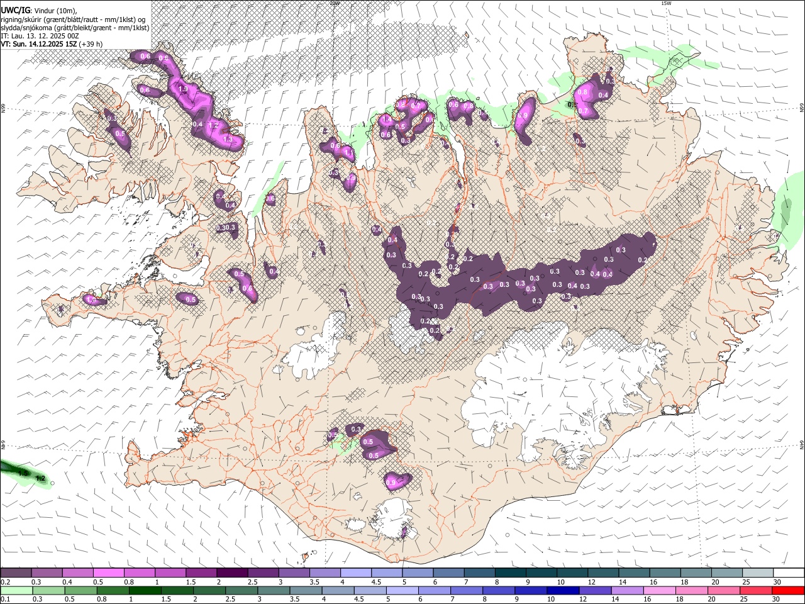Click the '0.2' label on top legend row
The width and height of the screenshot is (805, 604).
point(5,582)
